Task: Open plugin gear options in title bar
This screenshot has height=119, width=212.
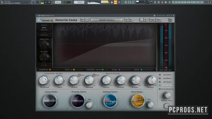Action: [x=39, y=16]
